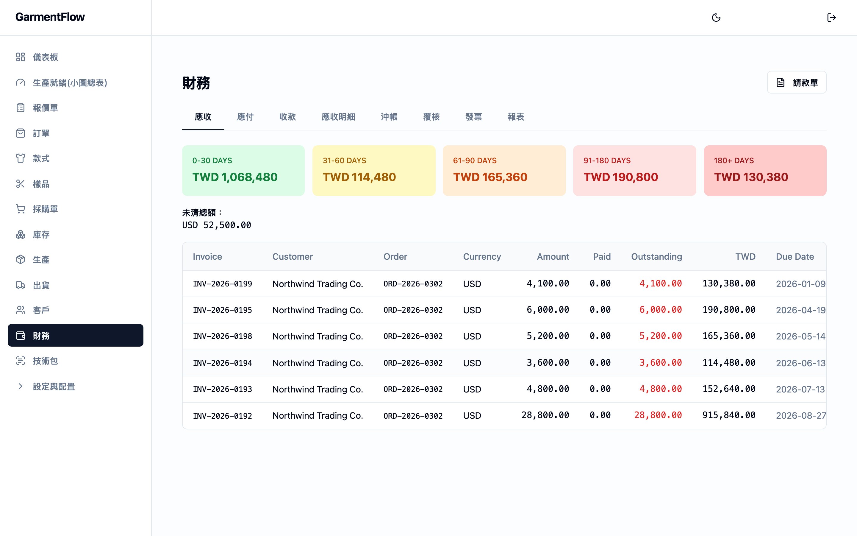857x536 pixels.
Task: Open 報價單 in the sidebar
Action: pos(75,108)
